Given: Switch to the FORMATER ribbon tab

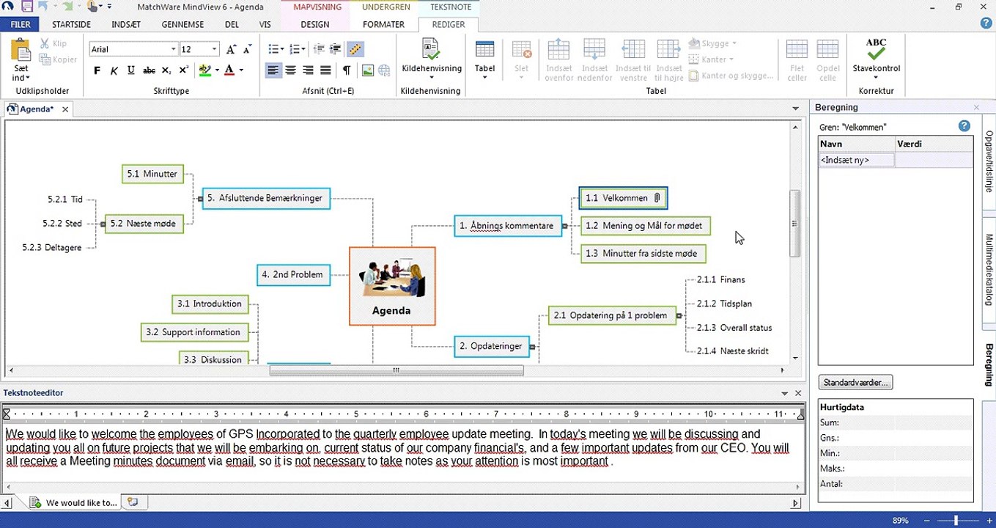Looking at the screenshot, I should (383, 24).
